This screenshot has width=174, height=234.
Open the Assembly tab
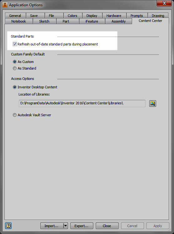coord(119,21)
